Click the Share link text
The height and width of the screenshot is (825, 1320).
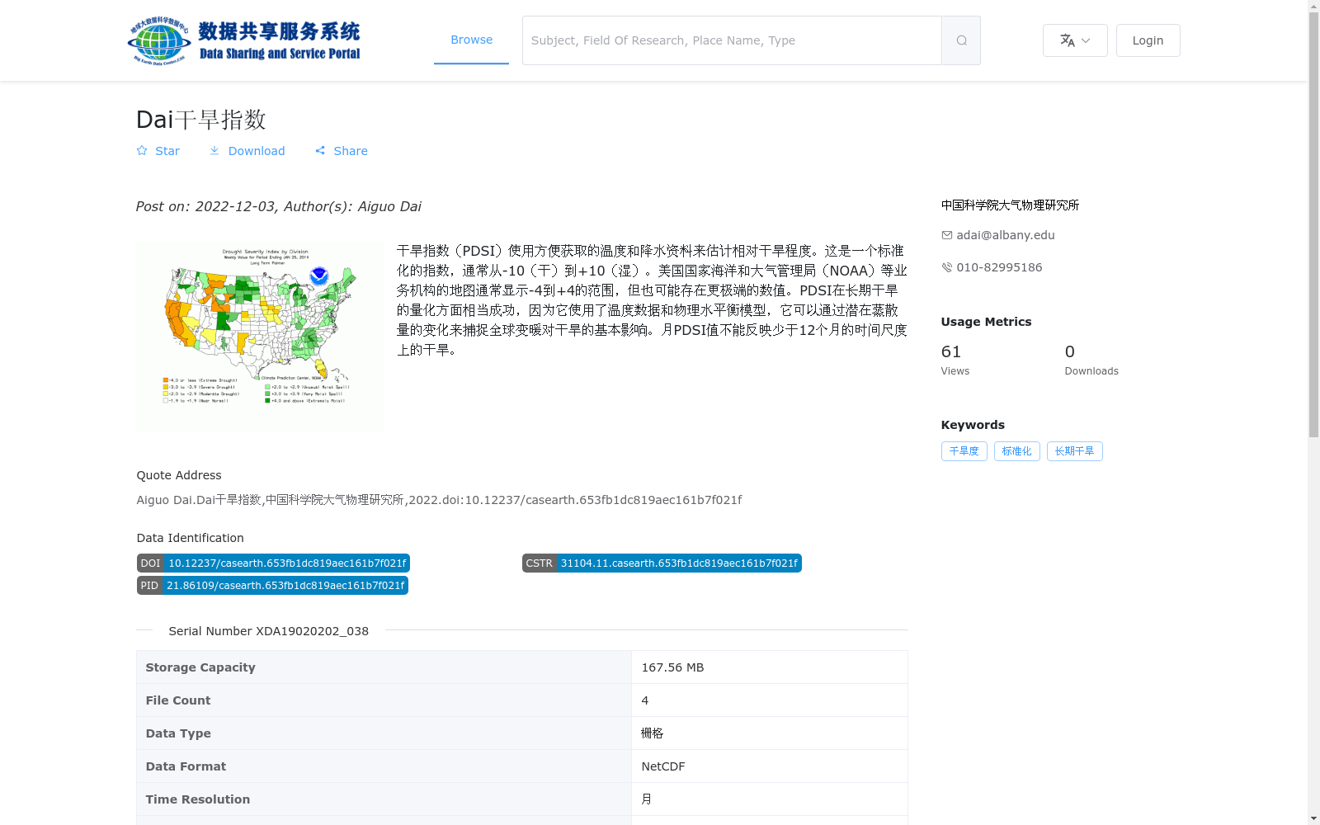(x=351, y=151)
